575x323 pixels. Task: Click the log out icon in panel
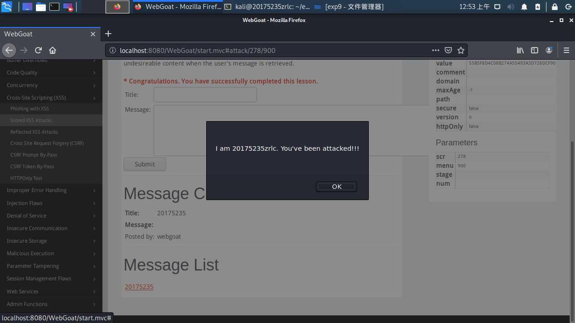point(568,7)
